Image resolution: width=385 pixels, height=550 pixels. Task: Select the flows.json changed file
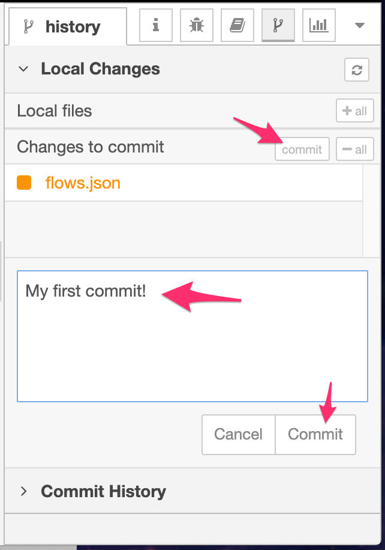(x=184, y=183)
